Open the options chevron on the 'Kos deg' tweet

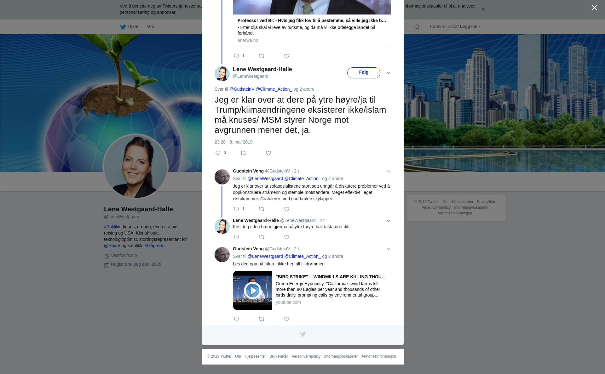point(389,221)
